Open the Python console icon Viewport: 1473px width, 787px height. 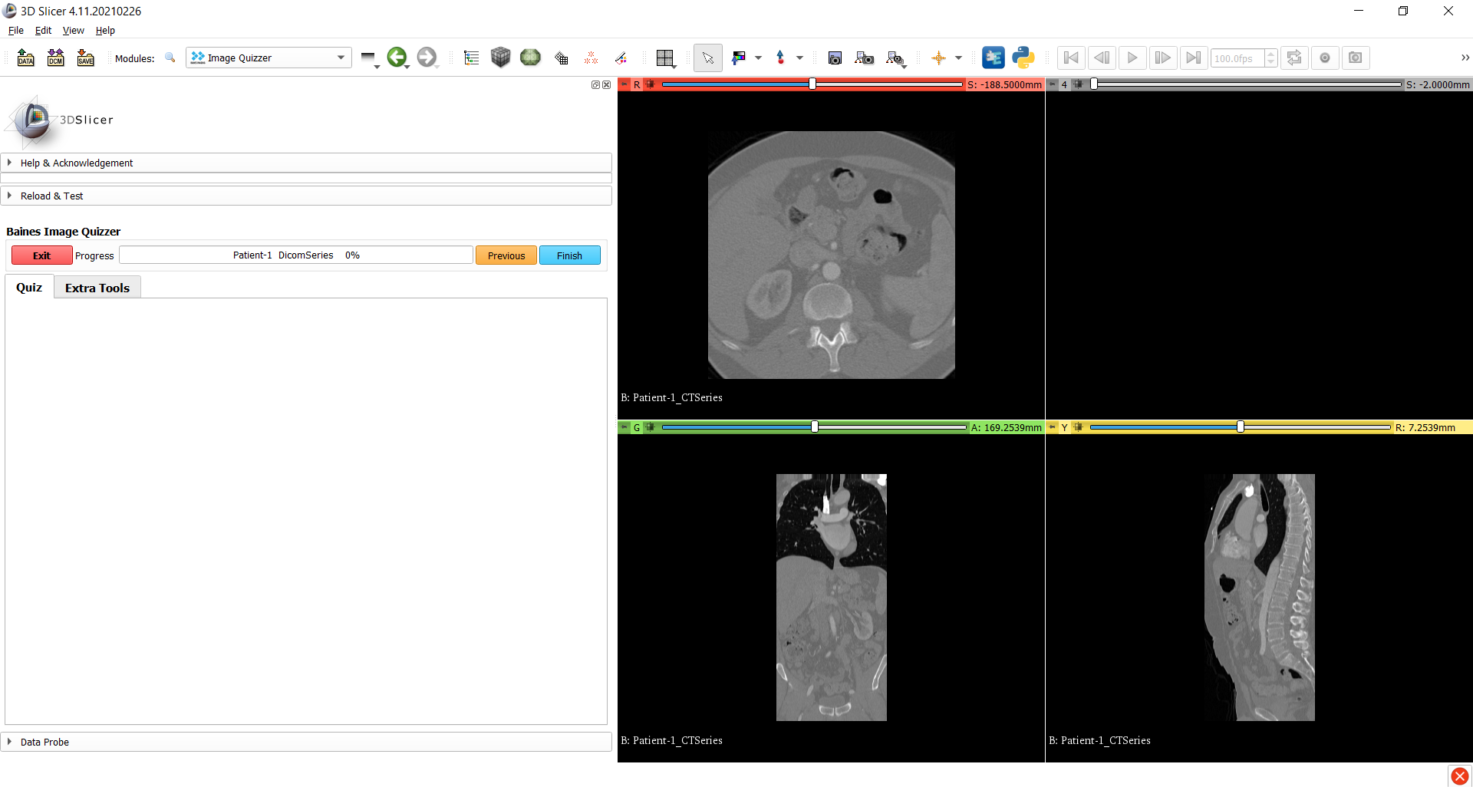click(1023, 58)
